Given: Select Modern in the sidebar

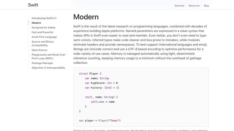Looking at the screenshot, I should pos(36,23).
